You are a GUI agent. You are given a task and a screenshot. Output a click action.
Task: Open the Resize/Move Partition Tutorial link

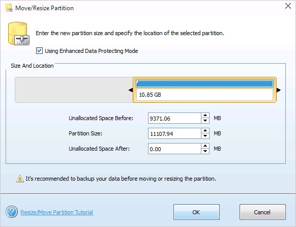tap(56, 212)
